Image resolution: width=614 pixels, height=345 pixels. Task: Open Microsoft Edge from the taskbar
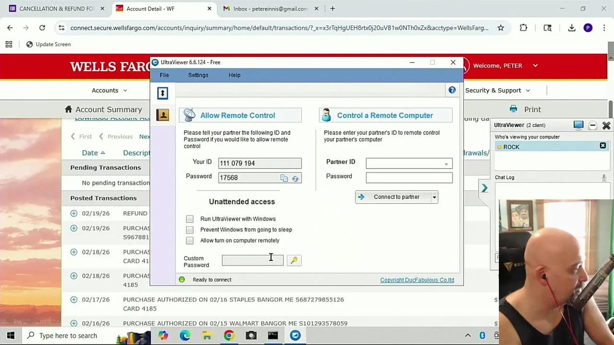185,335
